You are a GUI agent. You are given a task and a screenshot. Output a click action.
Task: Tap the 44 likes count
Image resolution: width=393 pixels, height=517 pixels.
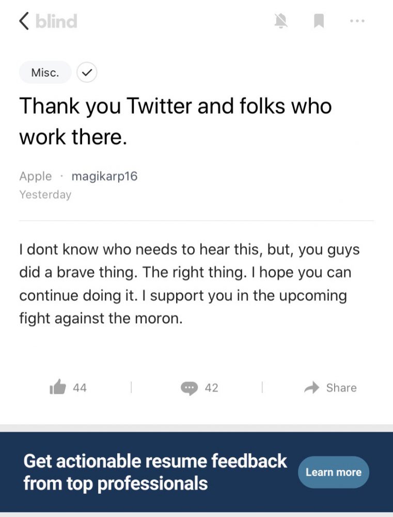(80, 388)
